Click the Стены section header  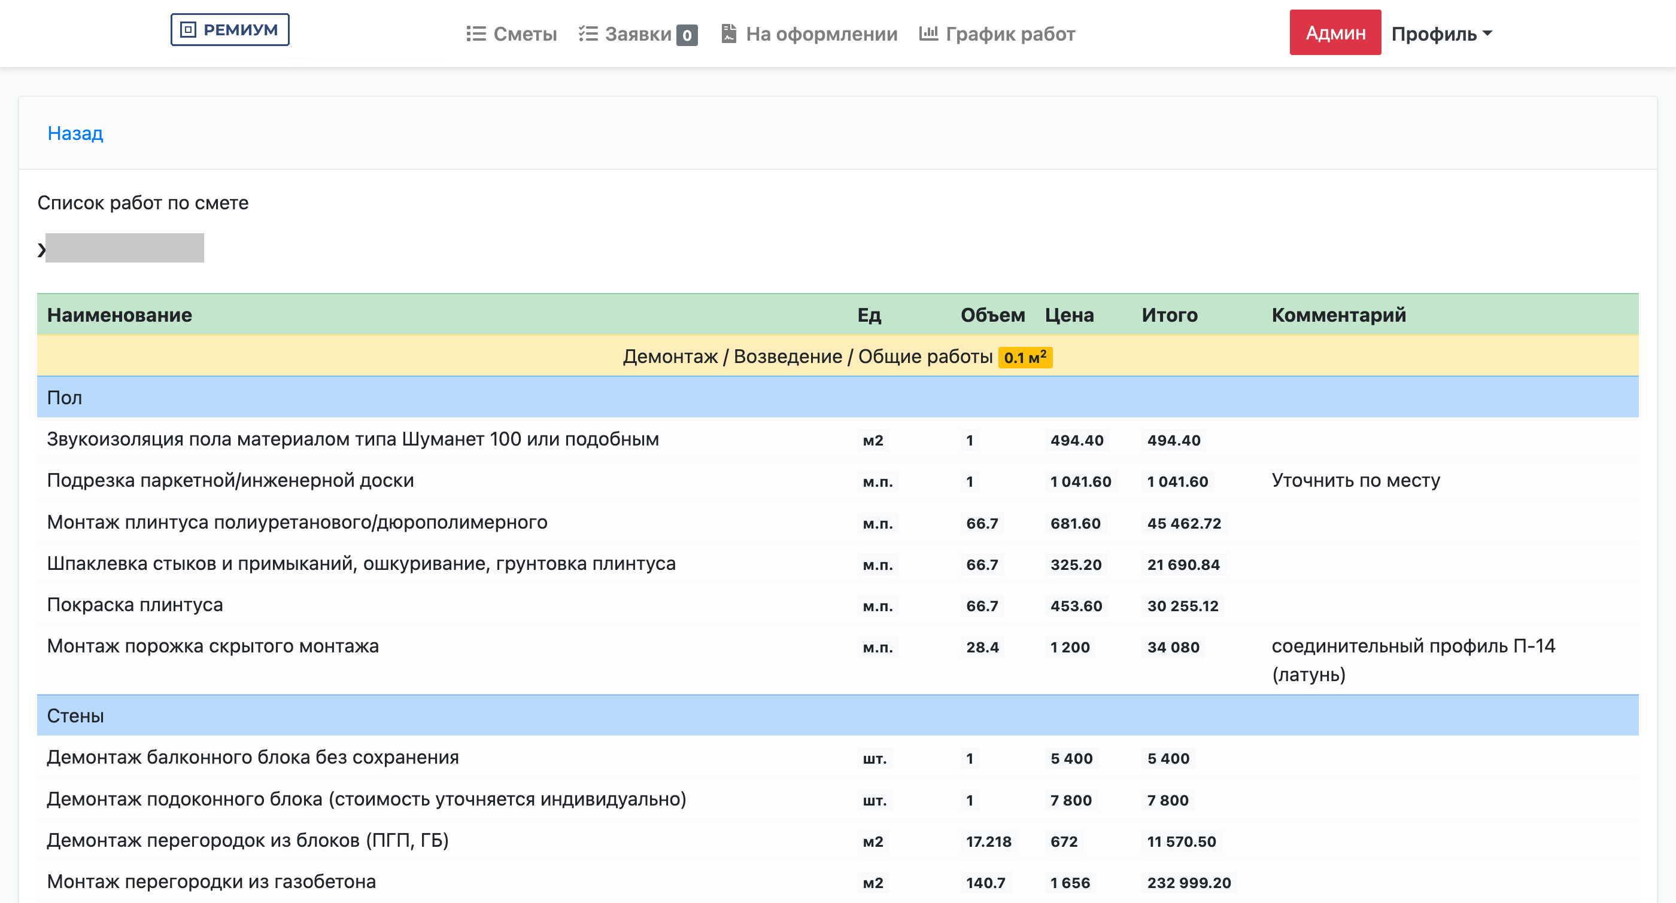[x=837, y=716]
